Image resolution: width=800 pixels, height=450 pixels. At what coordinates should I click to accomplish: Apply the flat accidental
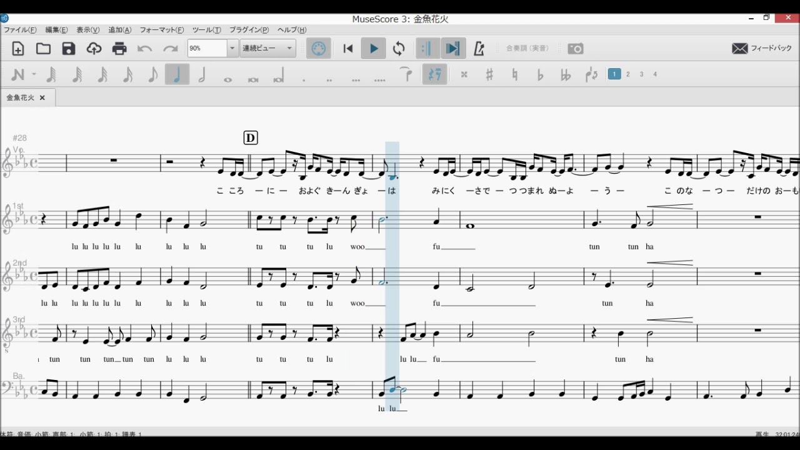[540, 75]
